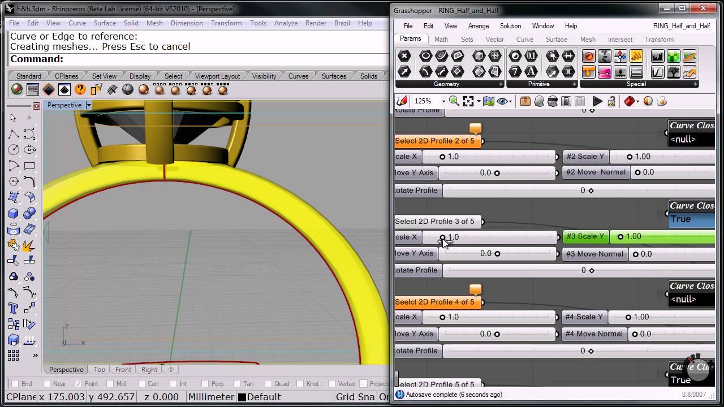The image size is (724, 407).
Task: Select the Rhino Text tool
Action: point(14,308)
